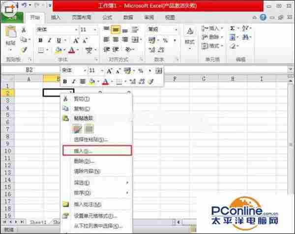Click the Format Painter brush in the ribbon
This screenshot has width=295, height=234.
(x=24, y=50)
